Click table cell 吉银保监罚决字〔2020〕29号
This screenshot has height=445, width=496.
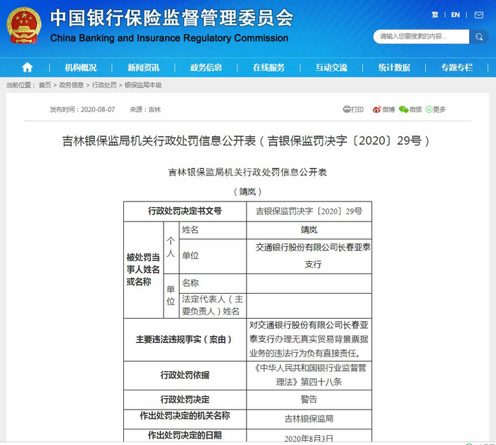(x=309, y=211)
